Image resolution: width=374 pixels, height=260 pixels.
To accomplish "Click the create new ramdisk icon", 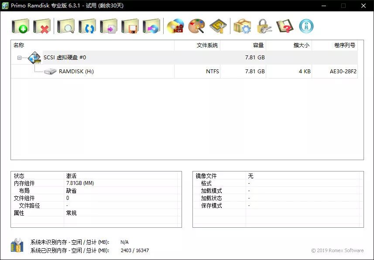I will pyautogui.click(x=21, y=26).
